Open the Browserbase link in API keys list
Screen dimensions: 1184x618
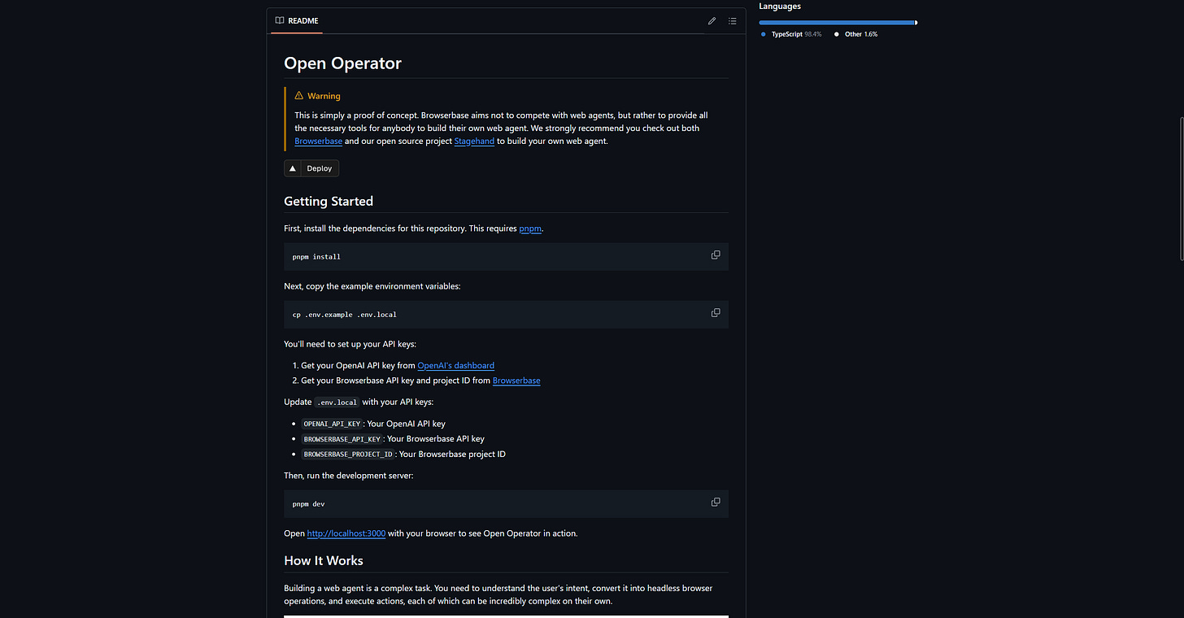coord(516,381)
